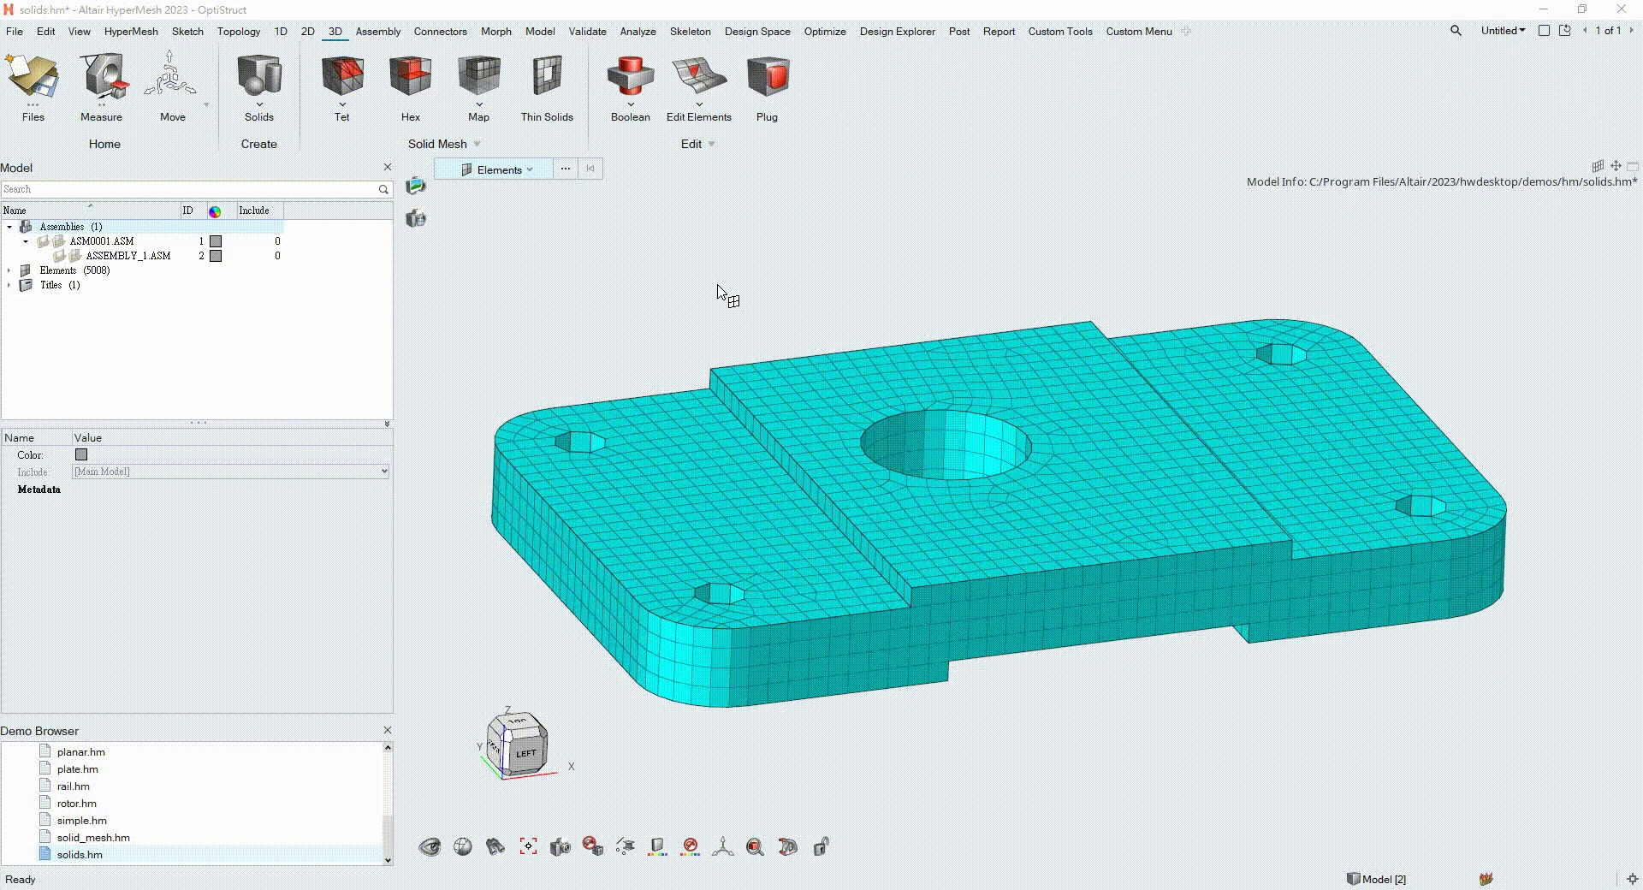
Task: Open the Measure tool
Action: pyautogui.click(x=102, y=77)
